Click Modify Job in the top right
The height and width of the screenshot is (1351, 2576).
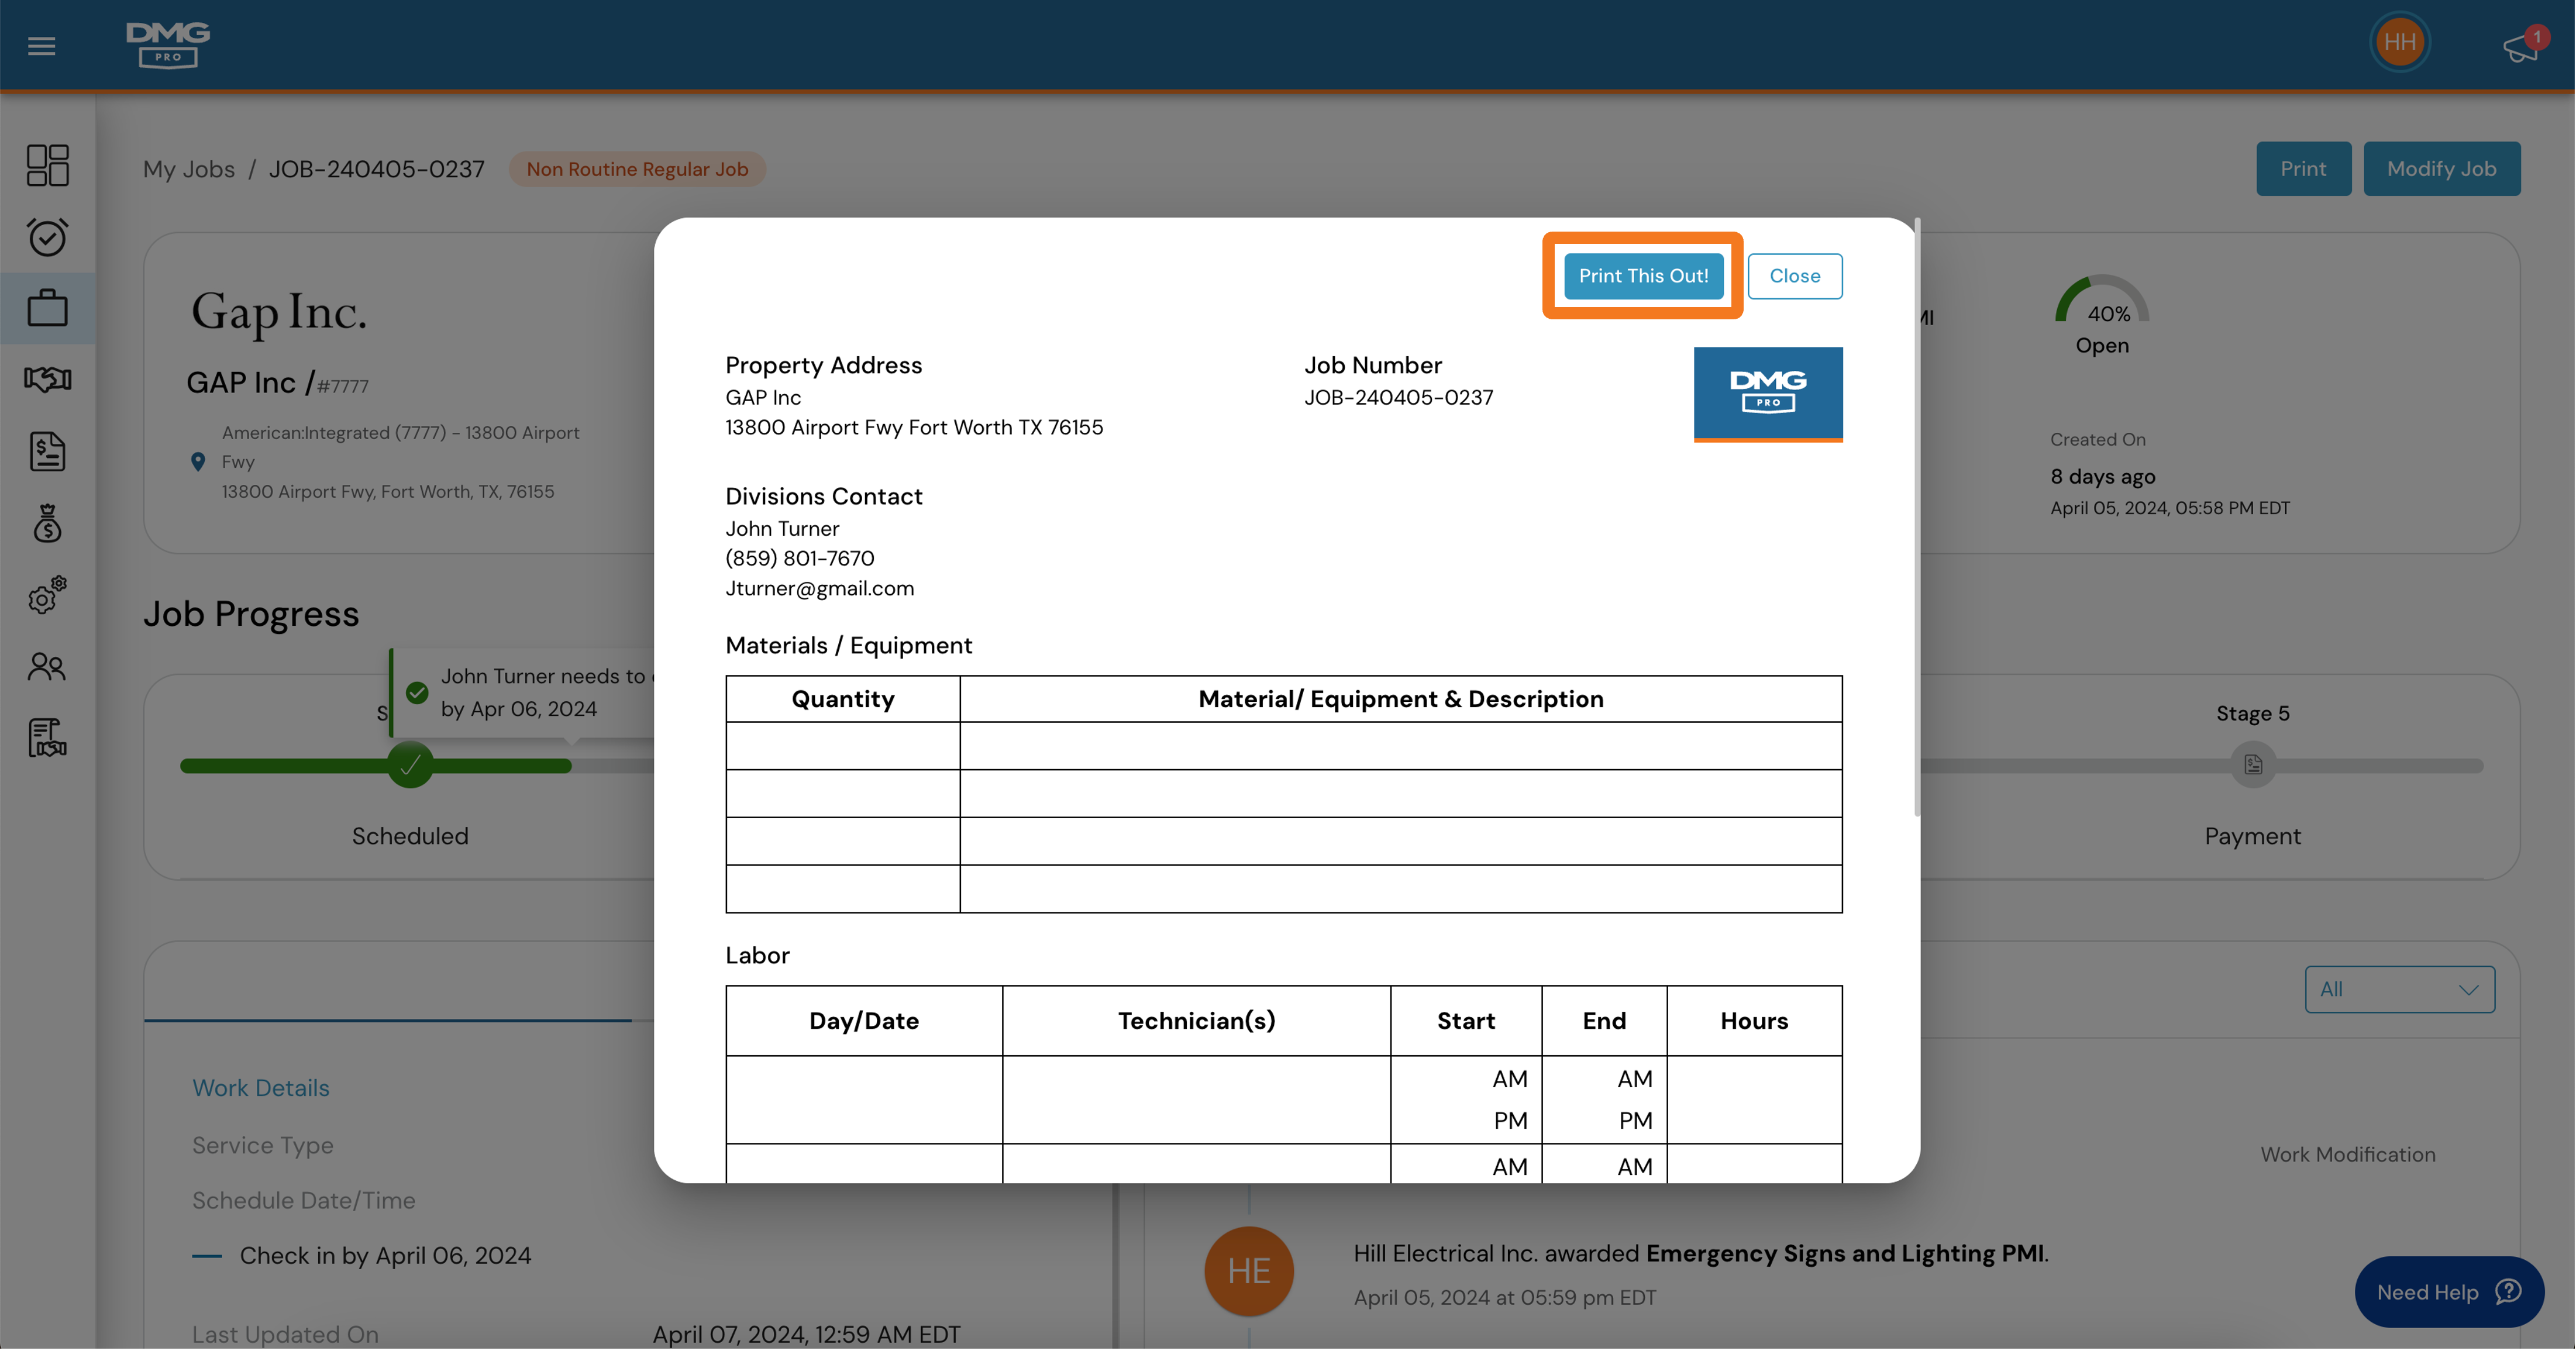(x=2441, y=168)
